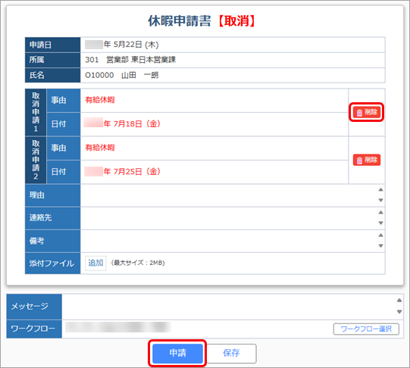Click 有給休暇 in cancellation request 1
Viewport: 410px width, 368px height.
click(100, 100)
